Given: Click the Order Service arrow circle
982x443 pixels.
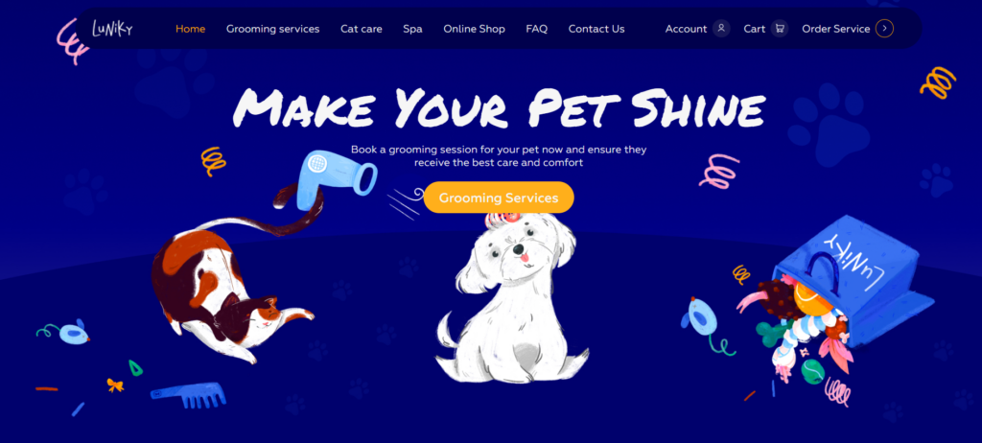Looking at the screenshot, I should [884, 28].
